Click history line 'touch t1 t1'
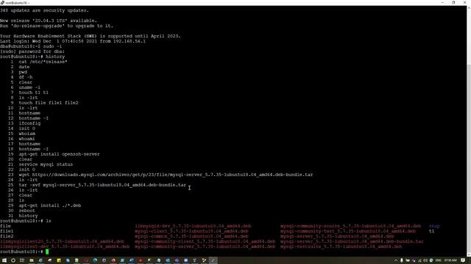The image size is (471, 264). coord(33,92)
